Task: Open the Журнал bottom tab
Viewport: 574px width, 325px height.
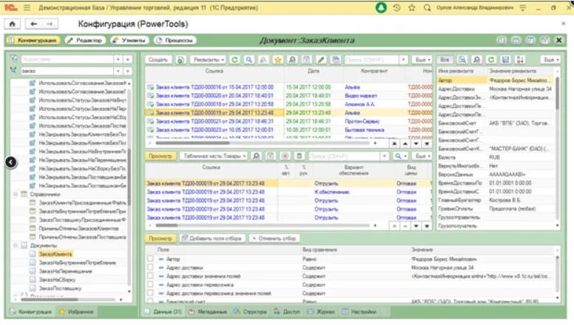Action: 321,312
